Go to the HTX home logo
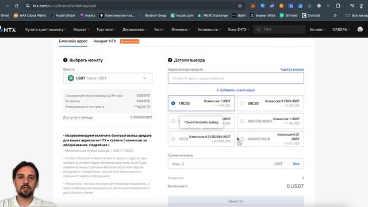Viewport: 368px width, 207px height. coord(8,29)
